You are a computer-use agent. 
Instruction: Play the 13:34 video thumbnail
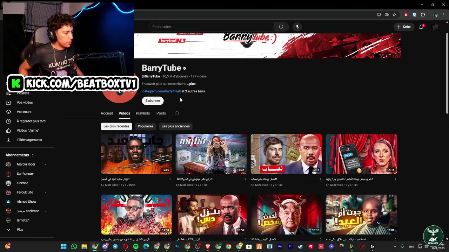(x=211, y=154)
